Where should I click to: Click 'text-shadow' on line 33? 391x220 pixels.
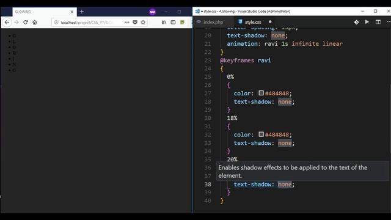point(252,143)
